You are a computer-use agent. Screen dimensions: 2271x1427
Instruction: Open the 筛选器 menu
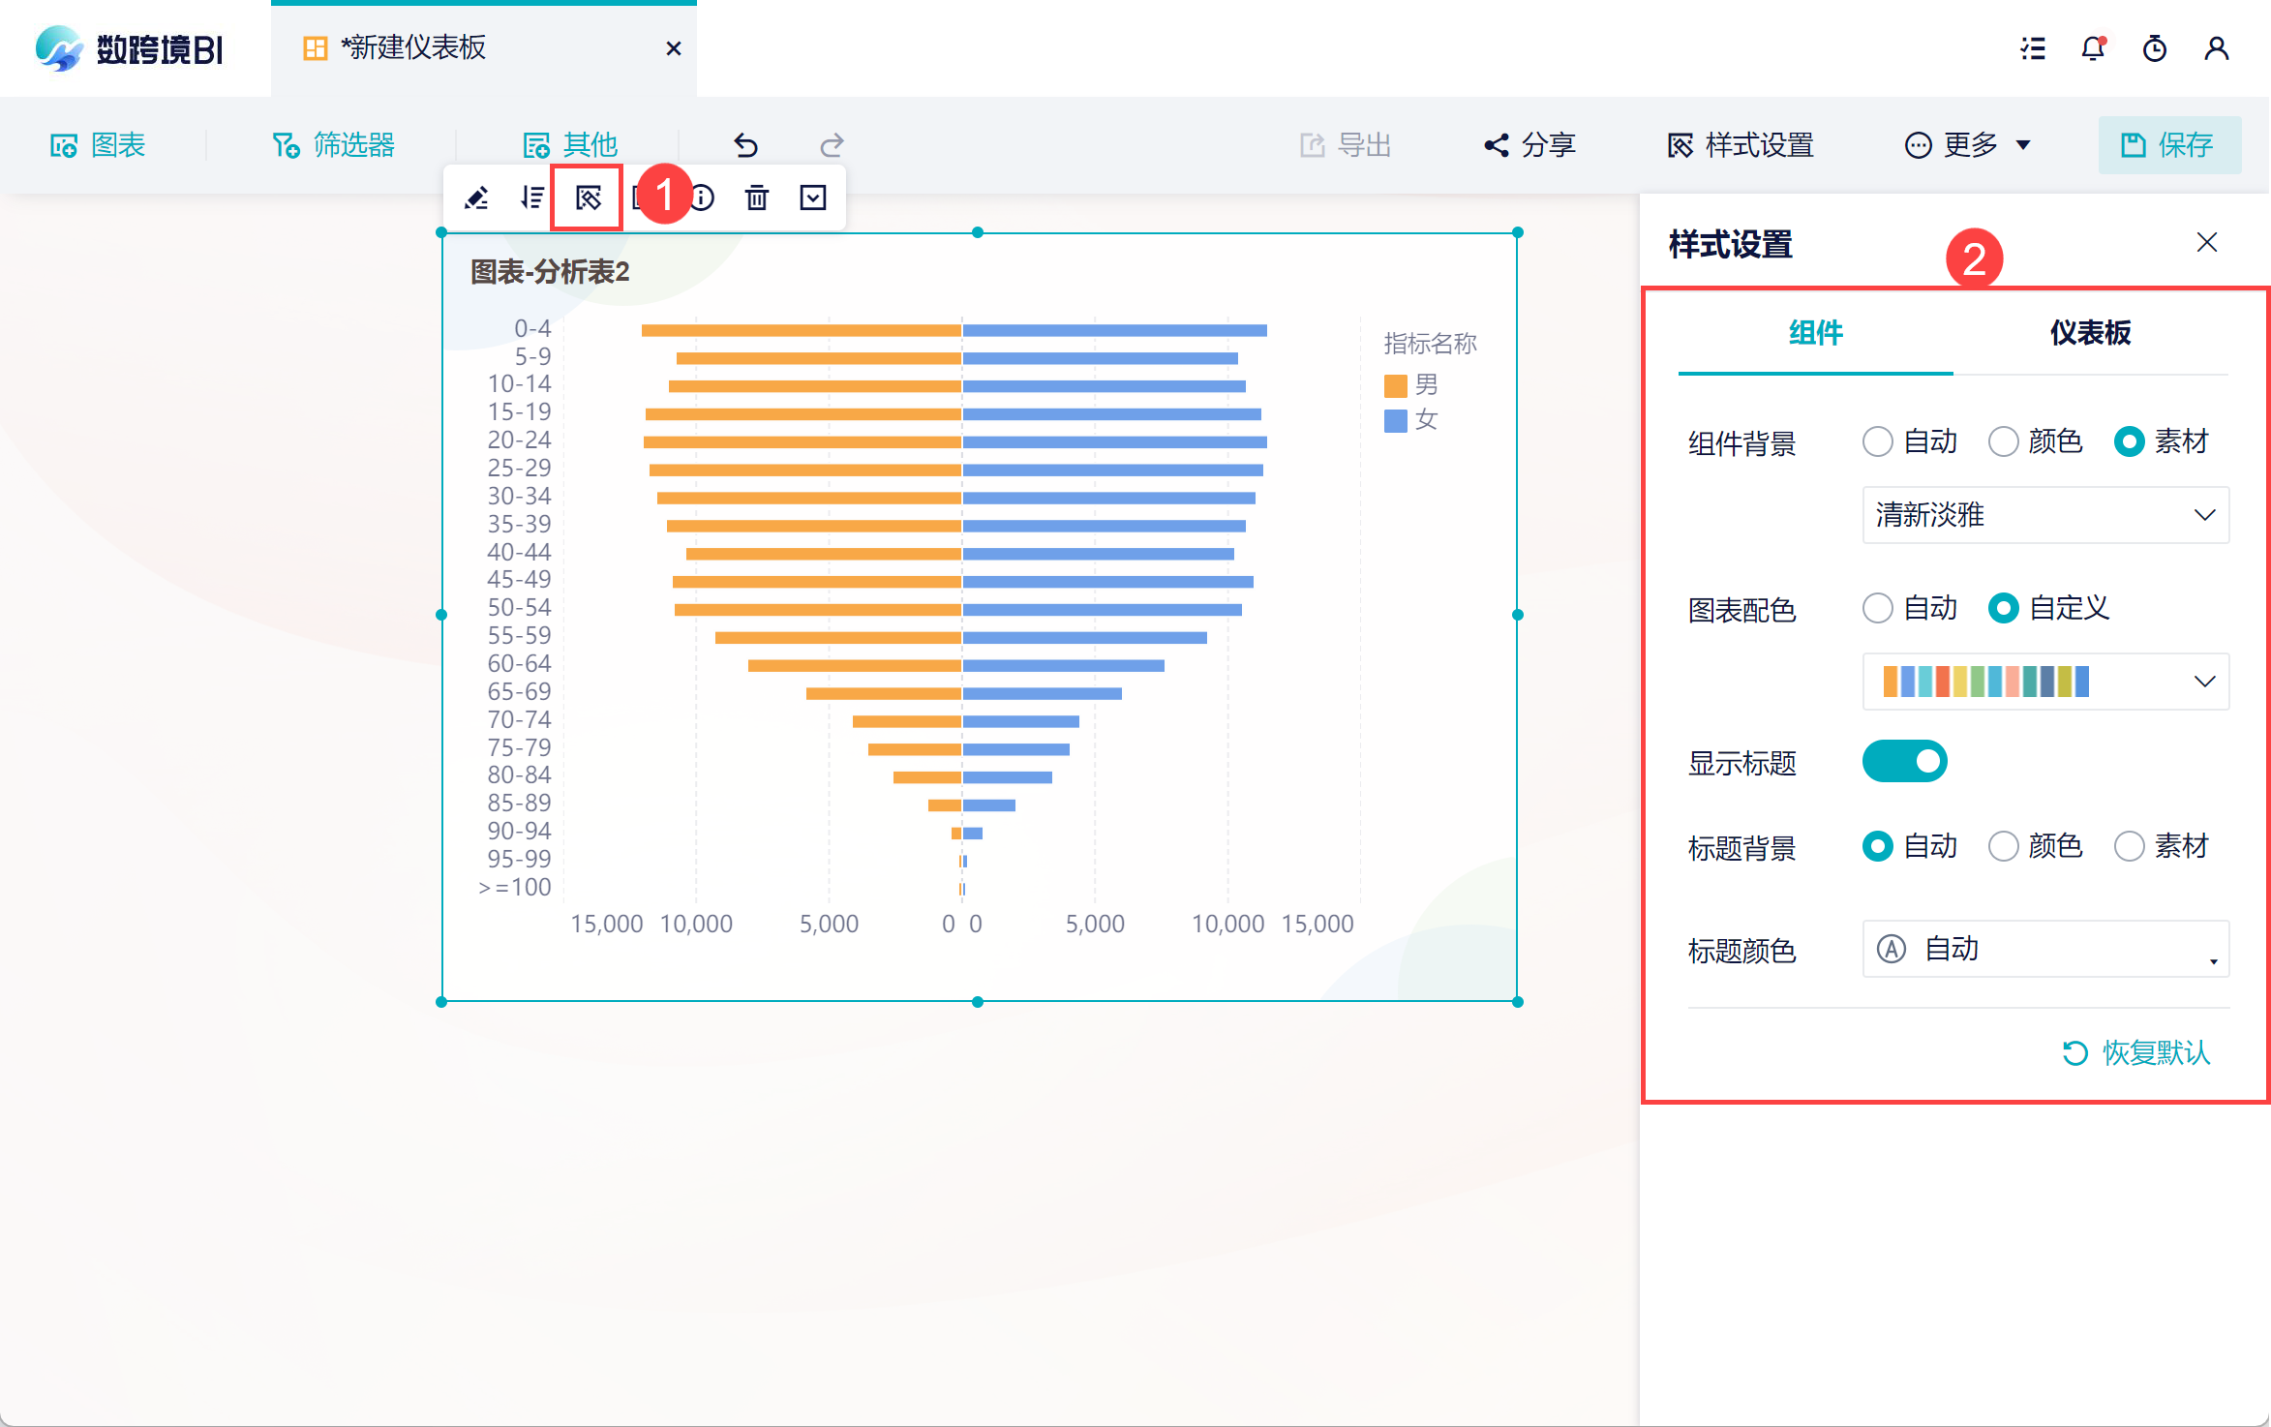334,145
